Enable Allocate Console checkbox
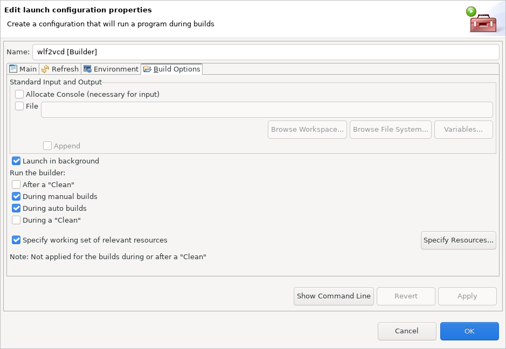Screen dimensions: 506x349 coord(19,94)
